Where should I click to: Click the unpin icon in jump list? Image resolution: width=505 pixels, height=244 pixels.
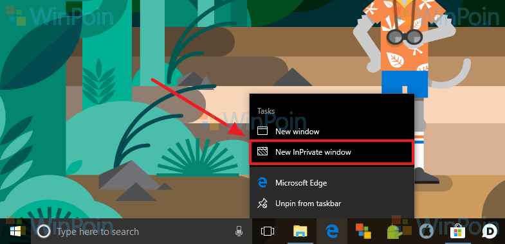click(262, 203)
